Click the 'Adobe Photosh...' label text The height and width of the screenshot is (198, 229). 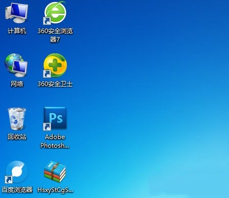(x=55, y=141)
